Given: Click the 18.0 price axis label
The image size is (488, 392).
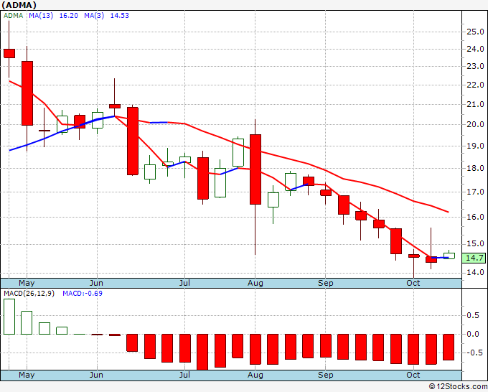Looking at the screenshot, I should [475, 169].
